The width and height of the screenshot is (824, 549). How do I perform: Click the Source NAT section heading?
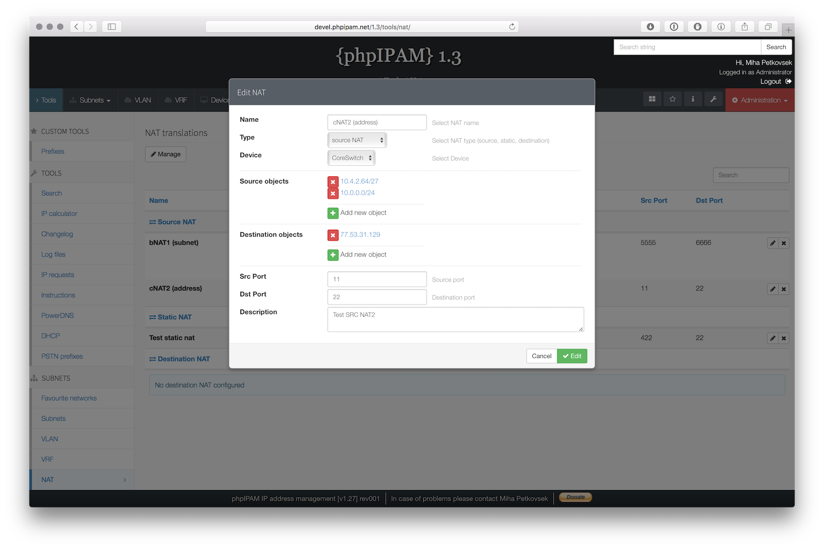[x=173, y=222]
